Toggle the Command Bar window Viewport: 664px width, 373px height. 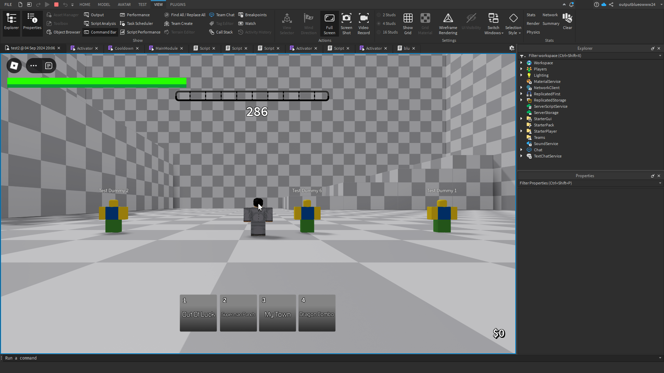(x=100, y=32)
